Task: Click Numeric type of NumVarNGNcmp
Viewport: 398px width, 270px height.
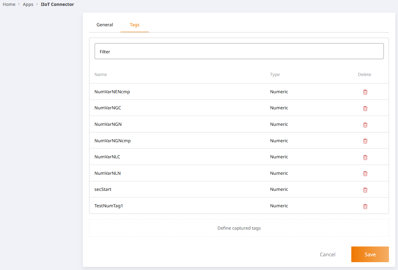Action: [279, 140]
